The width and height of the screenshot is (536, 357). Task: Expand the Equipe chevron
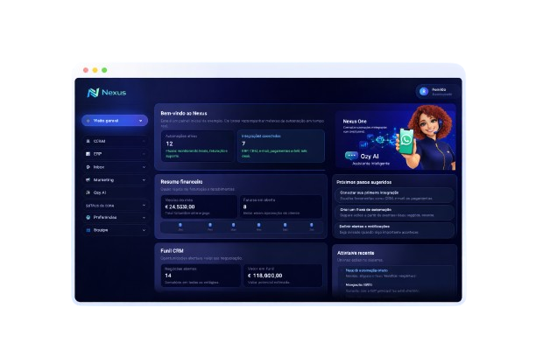point(144,230)
